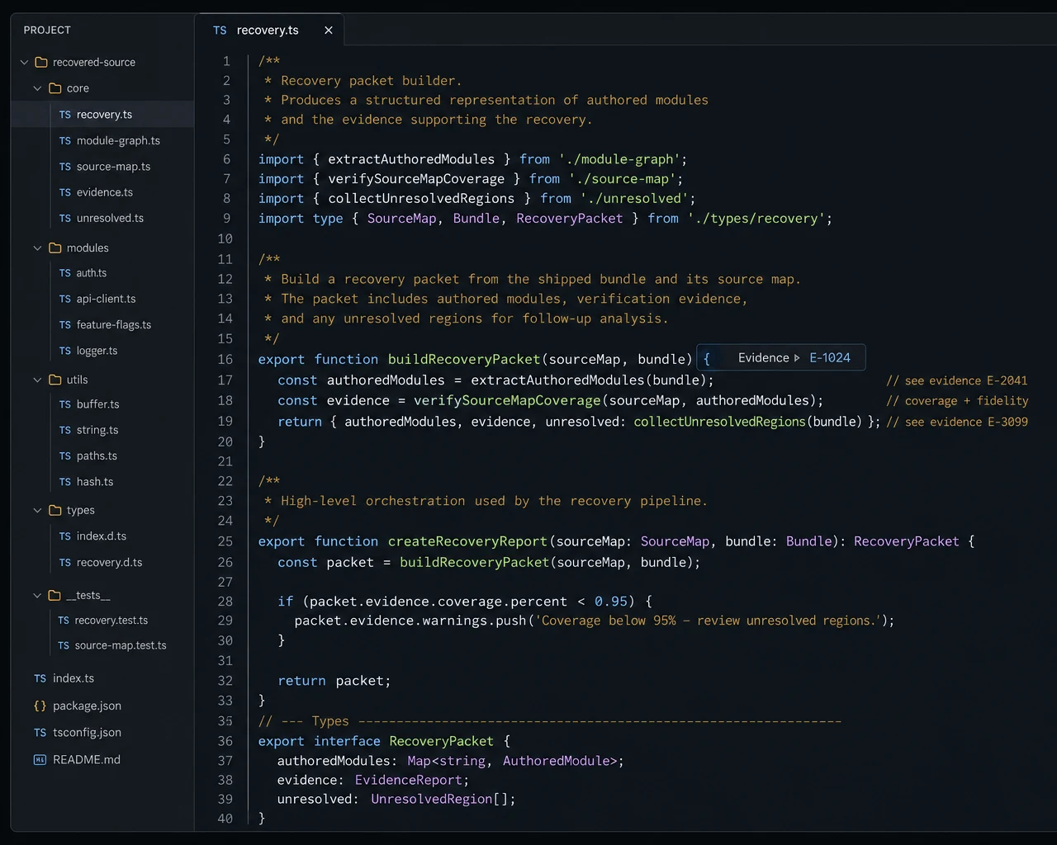Click the Evidence label in the inline widget
The height and width of the screenshot is (845, 1057).
[x=764, y=357]
